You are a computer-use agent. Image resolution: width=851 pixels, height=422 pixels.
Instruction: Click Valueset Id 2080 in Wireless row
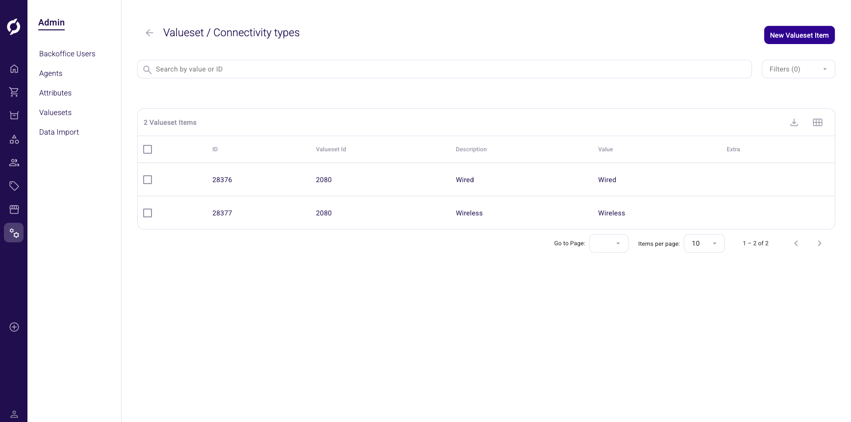coord(324,213)
